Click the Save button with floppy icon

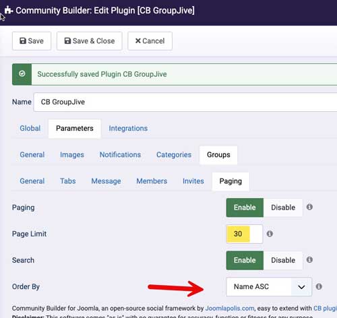coord(32,41)
